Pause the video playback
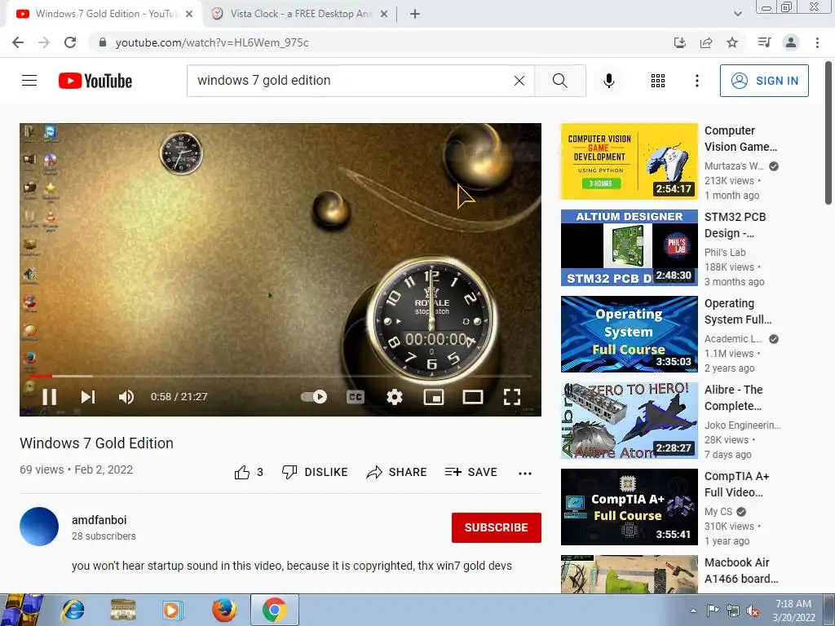This screenshot has height=626, width=835. click(x=49, y=397)
